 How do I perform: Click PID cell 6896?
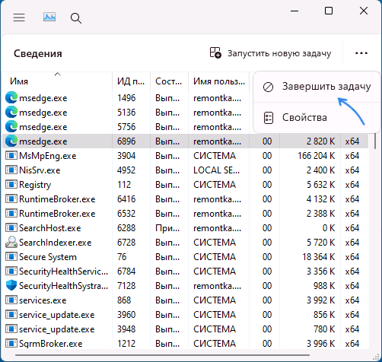pos(126,141)
